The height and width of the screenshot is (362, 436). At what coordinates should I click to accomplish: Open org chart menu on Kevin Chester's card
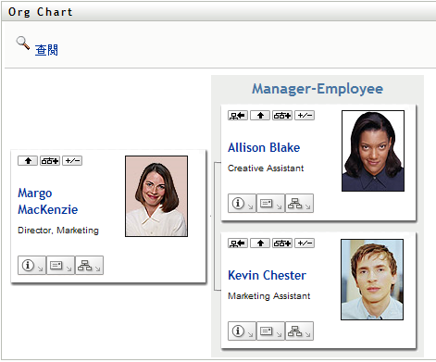[x=299, y=331]
